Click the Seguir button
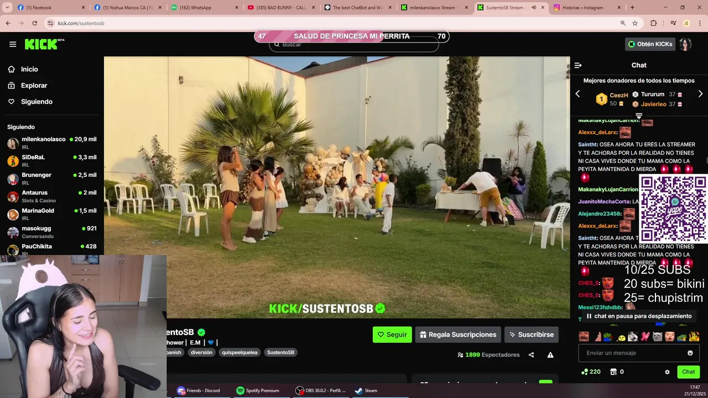 [392, 334]
